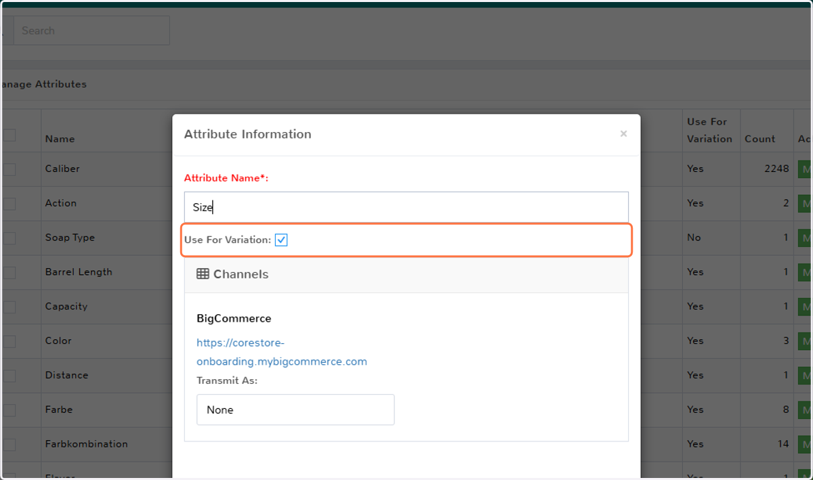Screen dimensions: 813x480
Task: Open the Transmit As dropdown
Action: (x=295, y=410)
